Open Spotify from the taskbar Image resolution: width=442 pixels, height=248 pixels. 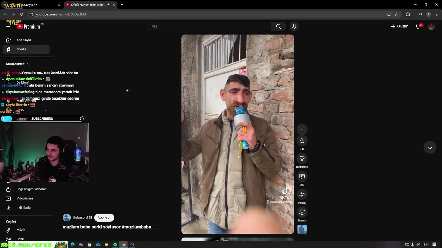(115, 245)
